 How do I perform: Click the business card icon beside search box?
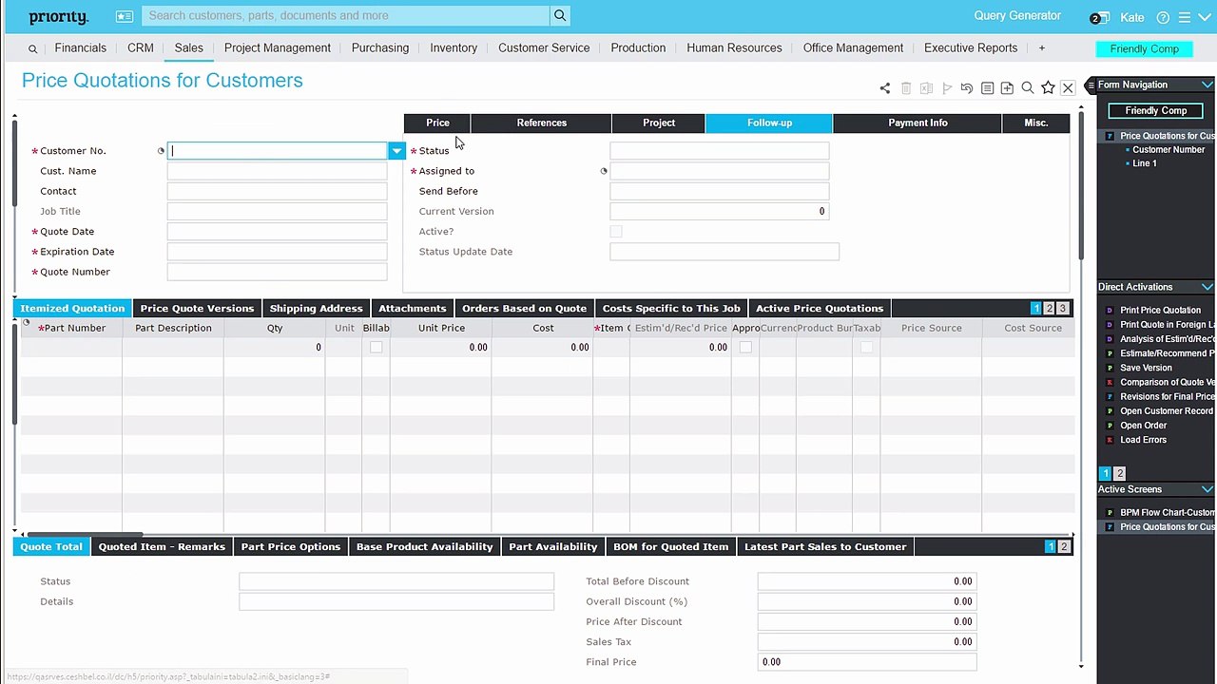click(x=125, y=16)
